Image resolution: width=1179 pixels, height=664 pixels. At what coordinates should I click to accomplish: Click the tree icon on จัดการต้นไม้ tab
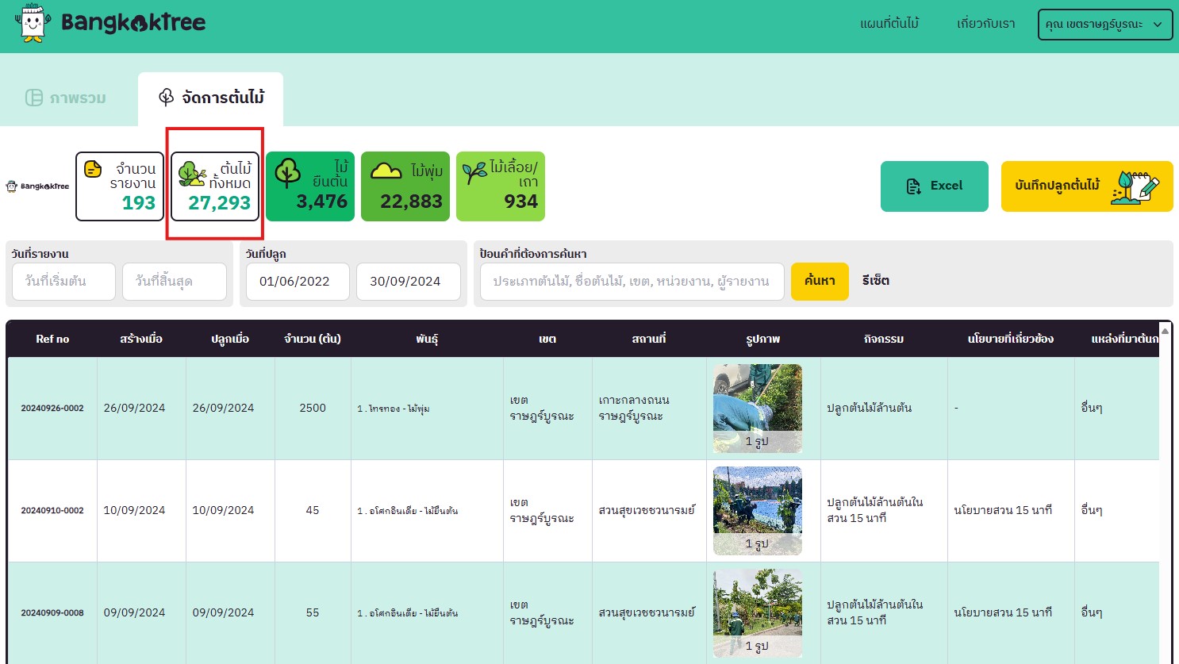click(x=166, y=98)
